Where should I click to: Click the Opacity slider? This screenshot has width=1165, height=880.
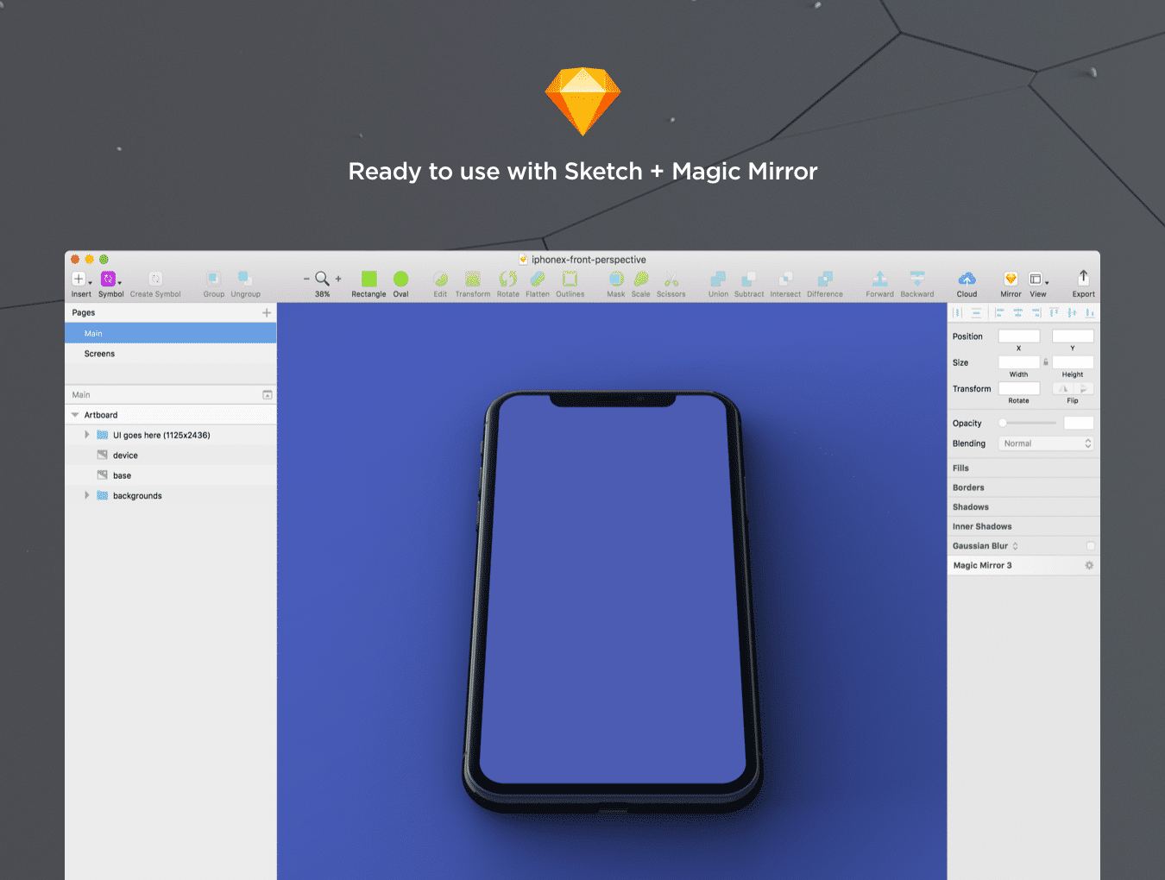(1027, 423)
